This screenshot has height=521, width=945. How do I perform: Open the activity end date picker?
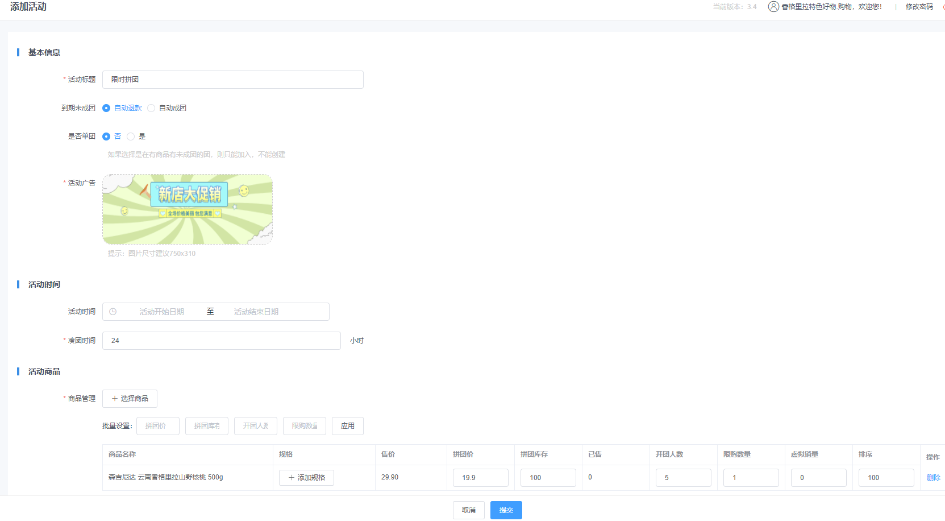pos(256,312)
